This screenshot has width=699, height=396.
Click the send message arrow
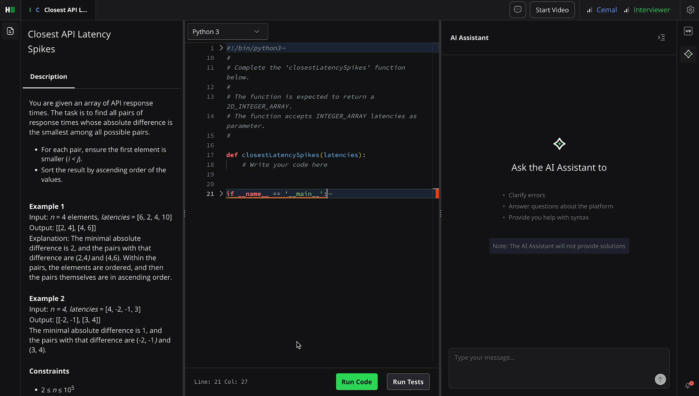pos(660,379)
